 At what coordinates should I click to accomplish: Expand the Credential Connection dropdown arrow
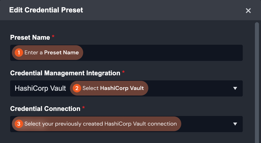(235, 124)
